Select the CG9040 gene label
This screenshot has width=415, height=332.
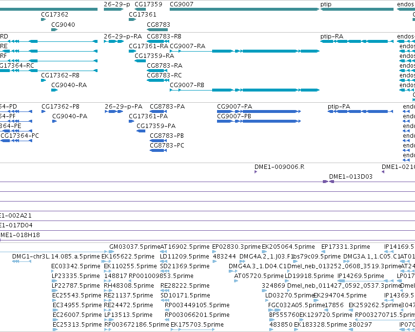(x=63, y=24)
